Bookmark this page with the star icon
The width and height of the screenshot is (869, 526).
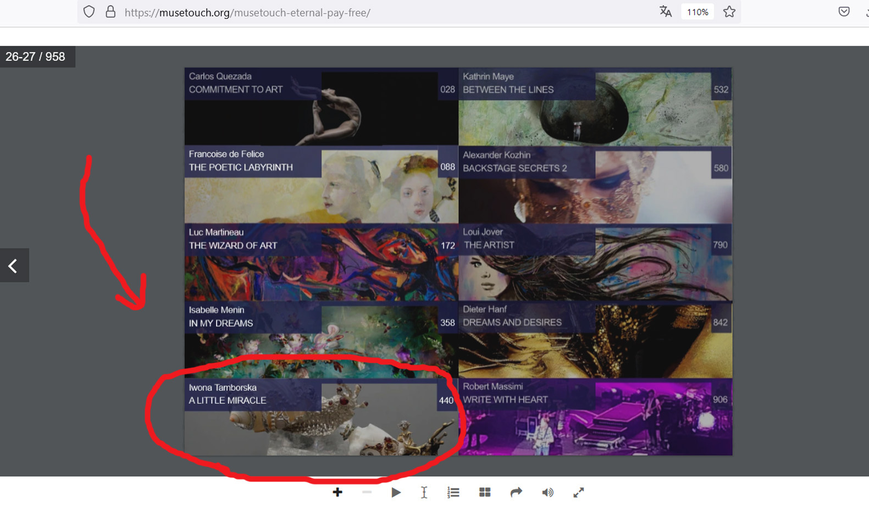pos(729,12)
